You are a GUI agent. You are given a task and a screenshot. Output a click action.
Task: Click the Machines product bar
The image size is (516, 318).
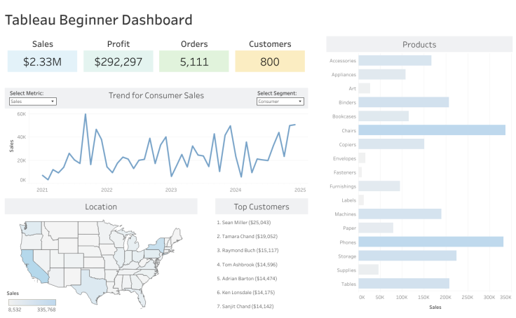pos(400,214)
